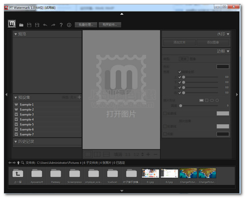
Task: Set zoom to 填满 fill
Action: 118,155
